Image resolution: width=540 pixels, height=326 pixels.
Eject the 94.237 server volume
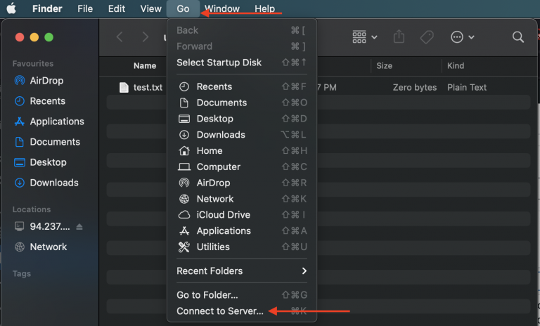point(79,226)
